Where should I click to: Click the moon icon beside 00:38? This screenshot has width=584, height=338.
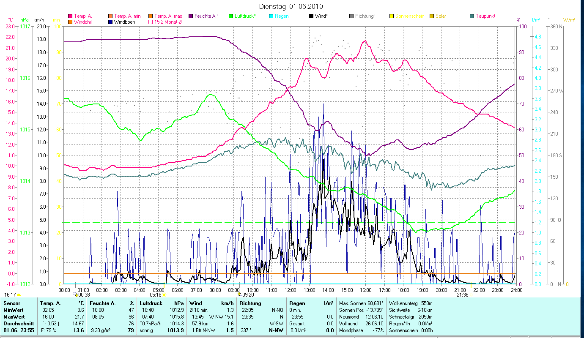pyautogui.click(x=76, y=295)
